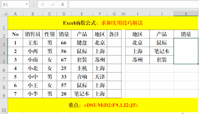Click the sales value '25'
The width and height of the screenshot is (199, 114).
(64, 68)
